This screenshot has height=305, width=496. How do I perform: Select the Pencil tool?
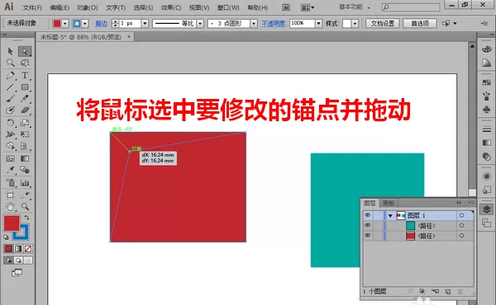(25, 98)
